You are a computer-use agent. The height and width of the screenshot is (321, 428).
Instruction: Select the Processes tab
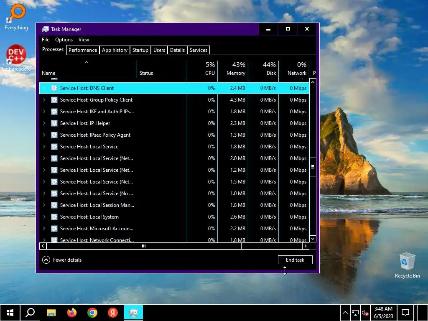[53, 49]
